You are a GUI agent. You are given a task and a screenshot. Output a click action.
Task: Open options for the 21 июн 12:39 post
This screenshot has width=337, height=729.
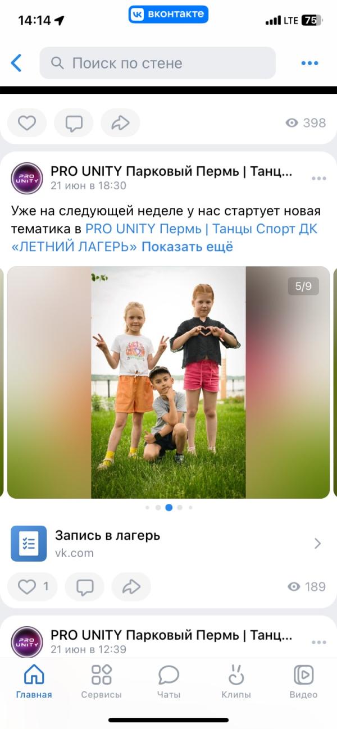tap(318, 643)
